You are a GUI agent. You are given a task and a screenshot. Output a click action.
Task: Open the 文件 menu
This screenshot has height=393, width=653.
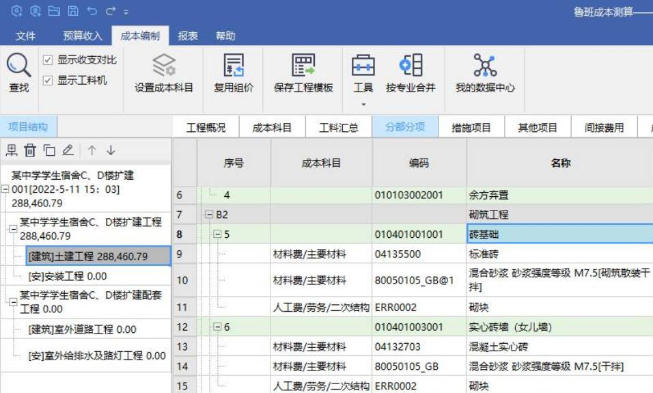(x=25, y=36)
